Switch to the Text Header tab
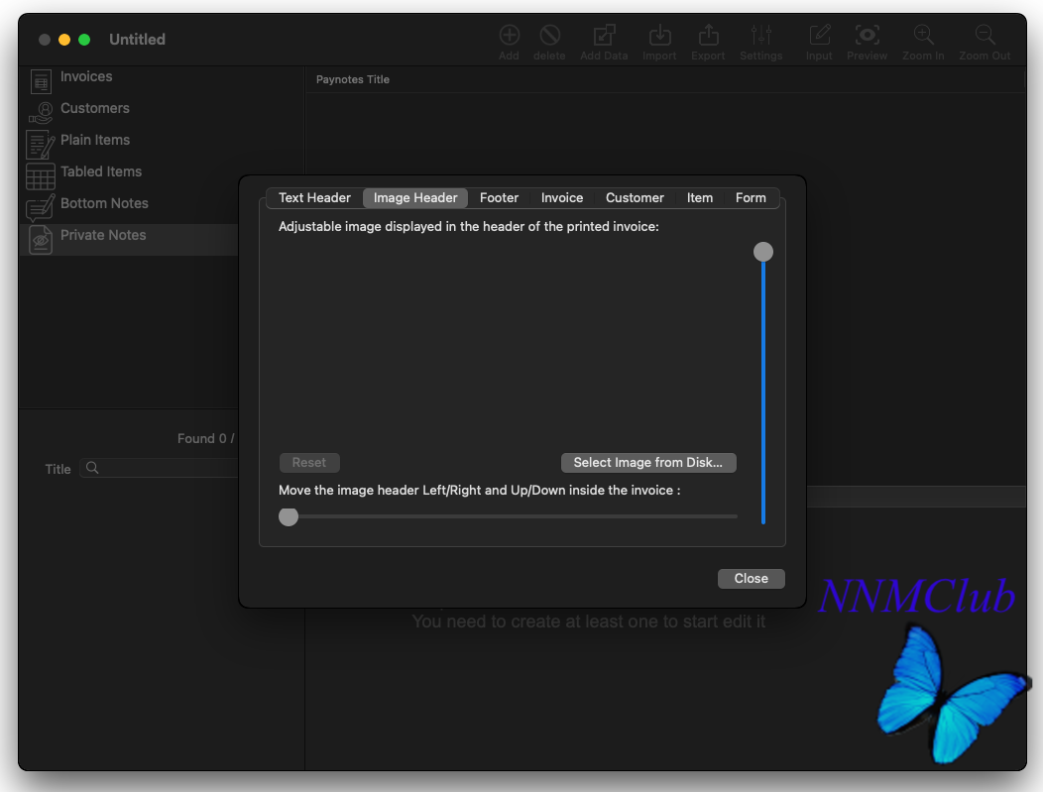Image resolution: width=1043 pixels, height=792 pixels. (314, 197)
